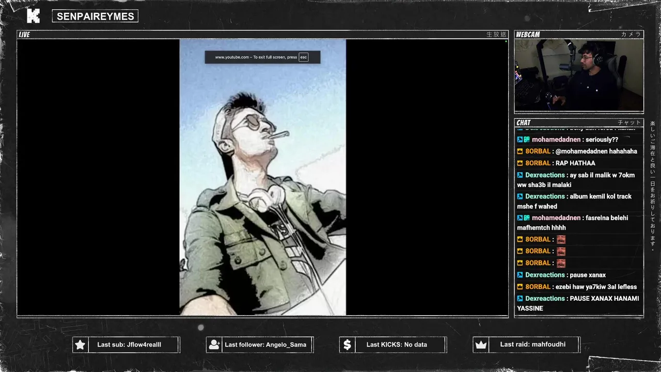The image size is (661, 372).
Task: Click the dollar icon beside Last KICKS
Action: click(347, 345)
